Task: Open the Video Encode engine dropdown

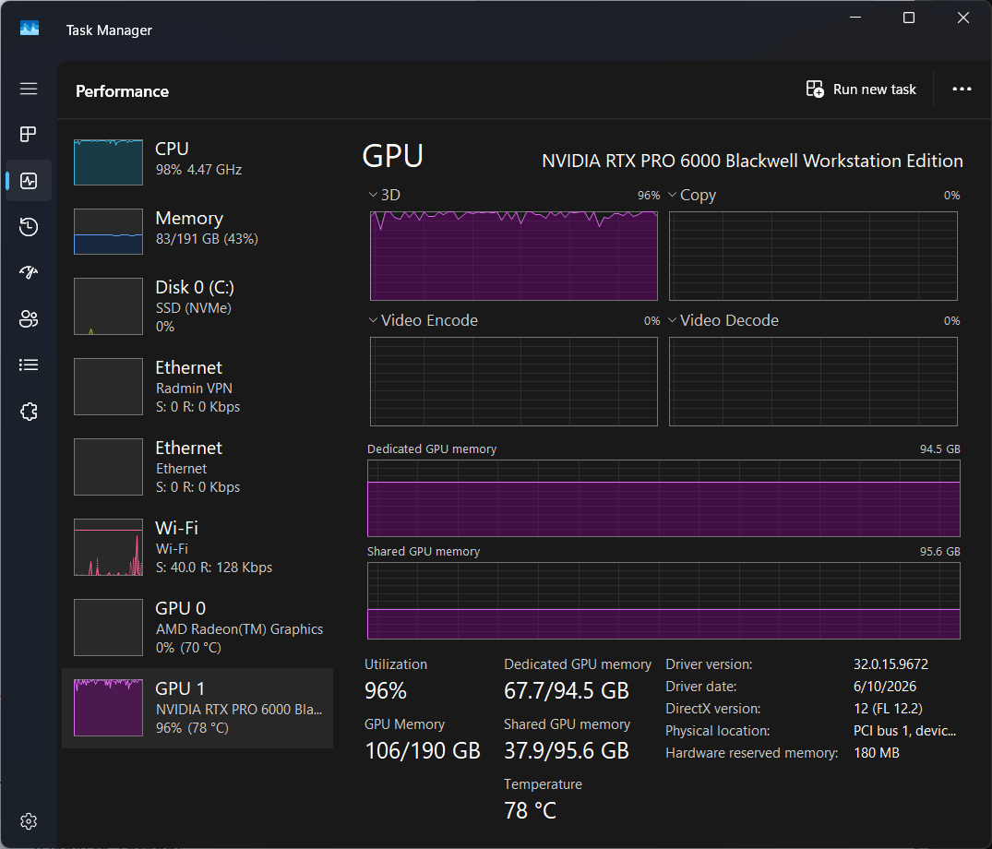Action: click(373, 320)
